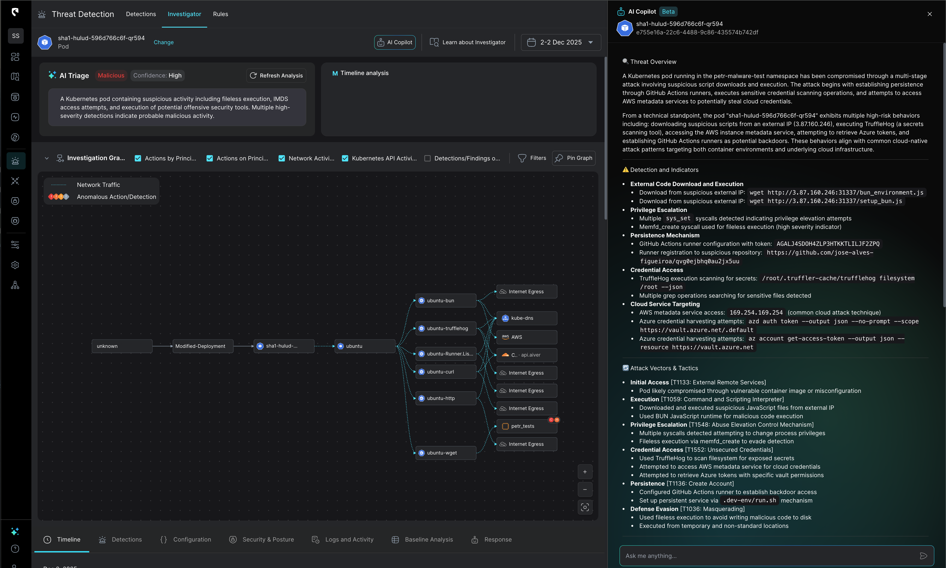Click the Refresh Analysis button
The width and height of the screenshot is (946, 568).
coord(276,75)
